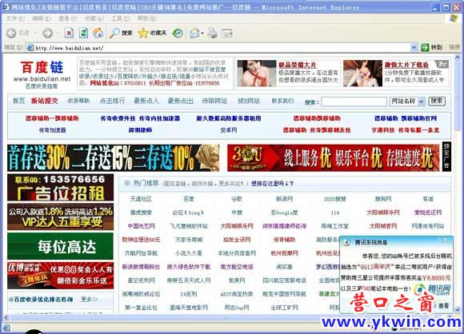Click the site search text field
Viewport: 464px width, 334px height.
coord(354,101)
